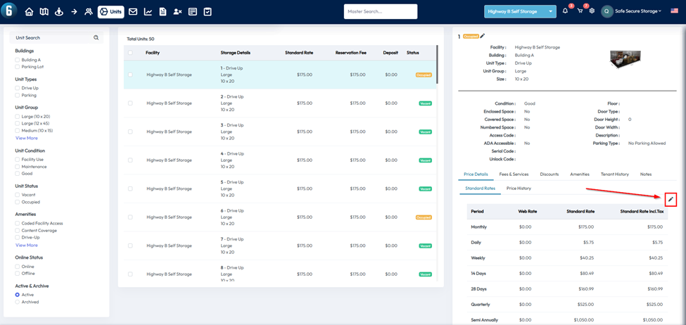Open the Highway B Self Storage facility dropdown
The height and width of the screenshot is (325, 686).
pyautogui.click(x=520, y=11)
